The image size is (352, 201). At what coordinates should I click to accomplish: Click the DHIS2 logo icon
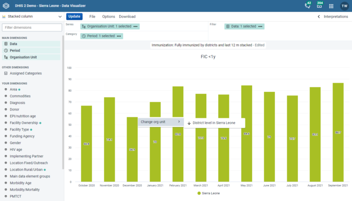tap(6, 6)
